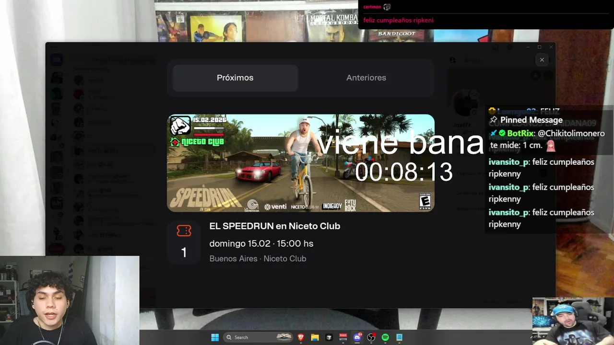
Task: Select the small webcam feed in the bottom-right corner
Action: 573,322
